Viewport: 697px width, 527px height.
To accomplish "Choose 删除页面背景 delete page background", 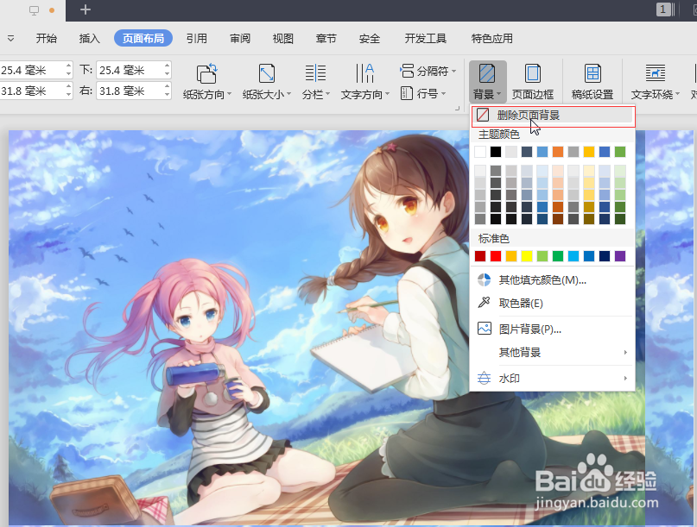I will (553, 116).
